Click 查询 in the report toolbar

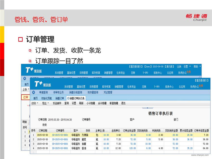point(66,103)
